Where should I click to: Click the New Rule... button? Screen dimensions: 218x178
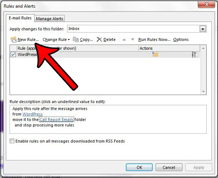(x=25, y=39)
